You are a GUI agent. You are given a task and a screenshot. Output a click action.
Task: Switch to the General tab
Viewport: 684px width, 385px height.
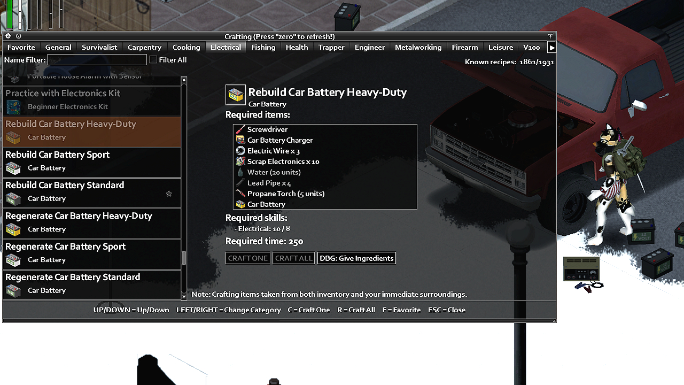click(x=58, y=48)
